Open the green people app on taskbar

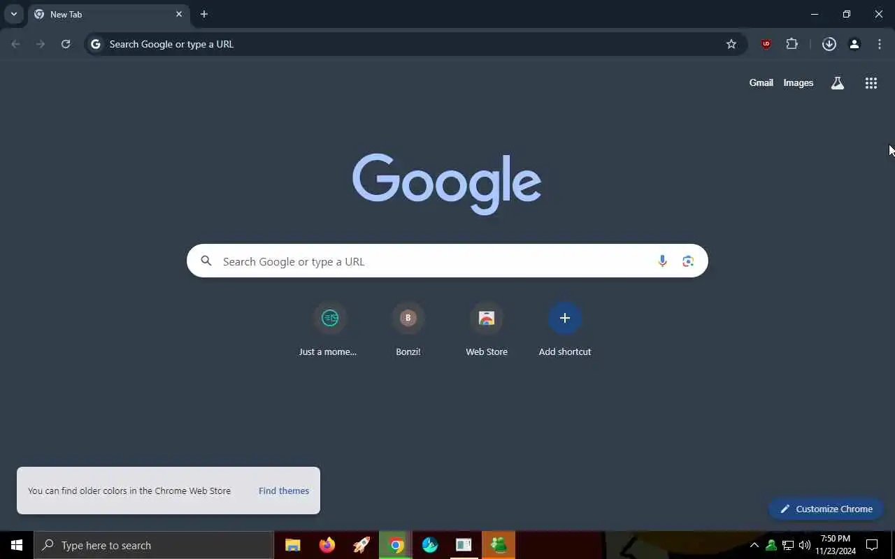click(499, 545)
